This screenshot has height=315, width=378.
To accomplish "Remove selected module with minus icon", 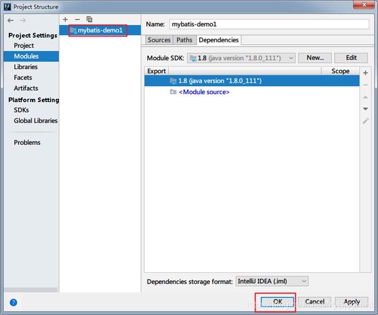I will point(77,20).
